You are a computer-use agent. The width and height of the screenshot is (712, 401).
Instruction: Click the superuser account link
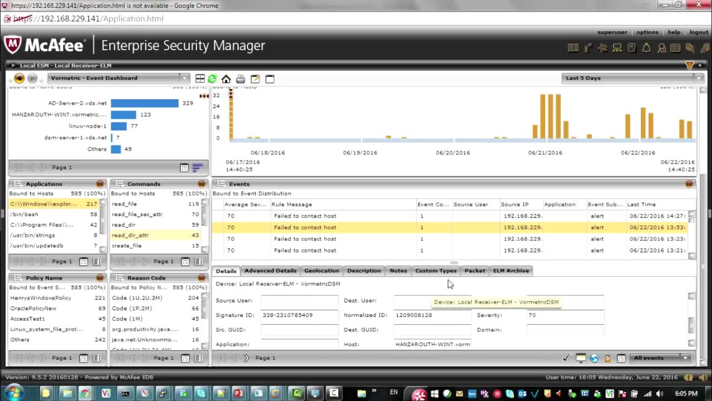[x=612, y=32]
